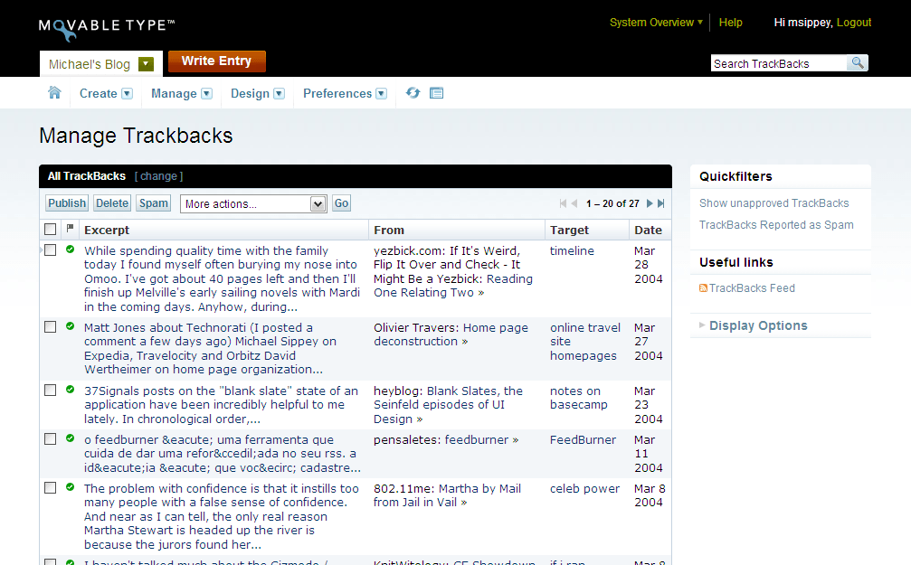Viewport: 911px width, 565px height.
Task: Sort by the Excerpt column header
Action: [107, 230]
